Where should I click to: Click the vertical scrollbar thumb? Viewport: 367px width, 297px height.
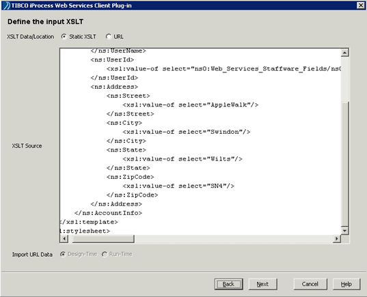[x=344, y=164]
